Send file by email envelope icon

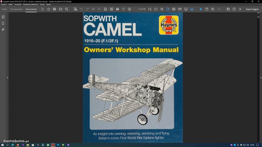pyautogui.click(x=60, y=9)
